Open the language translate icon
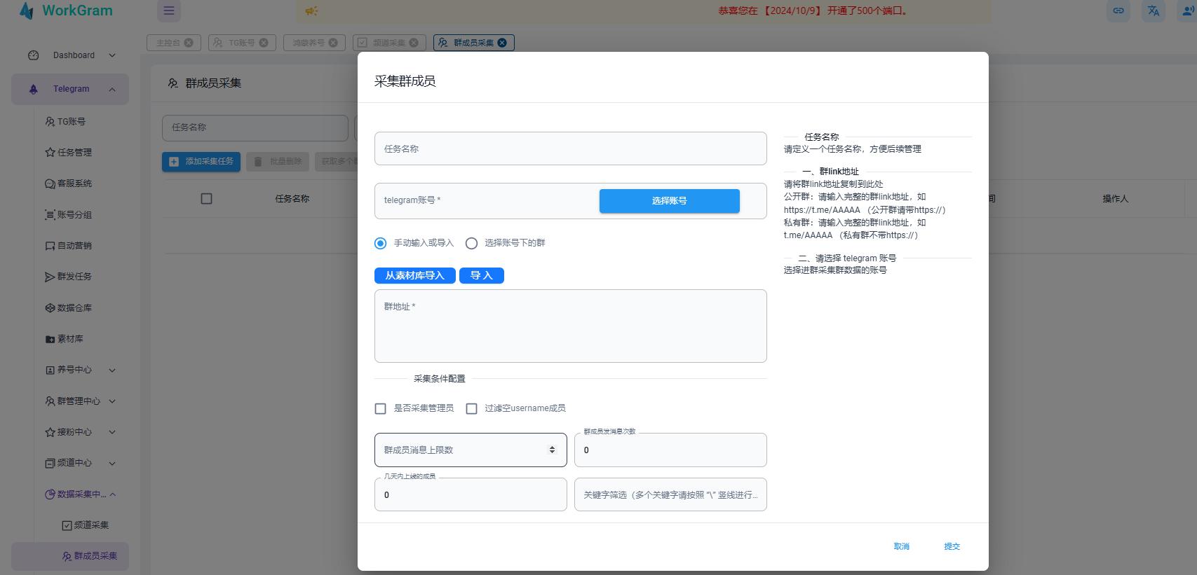1197x575 pixels. point(1154,11)
